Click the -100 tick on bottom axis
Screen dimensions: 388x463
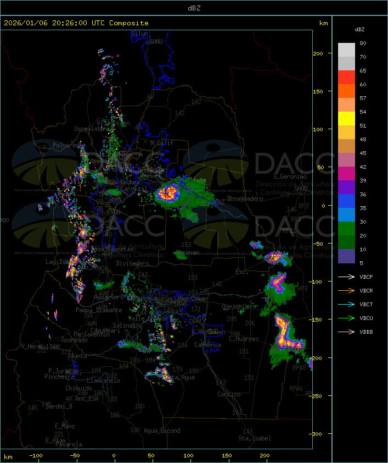(x=36, y=456)
